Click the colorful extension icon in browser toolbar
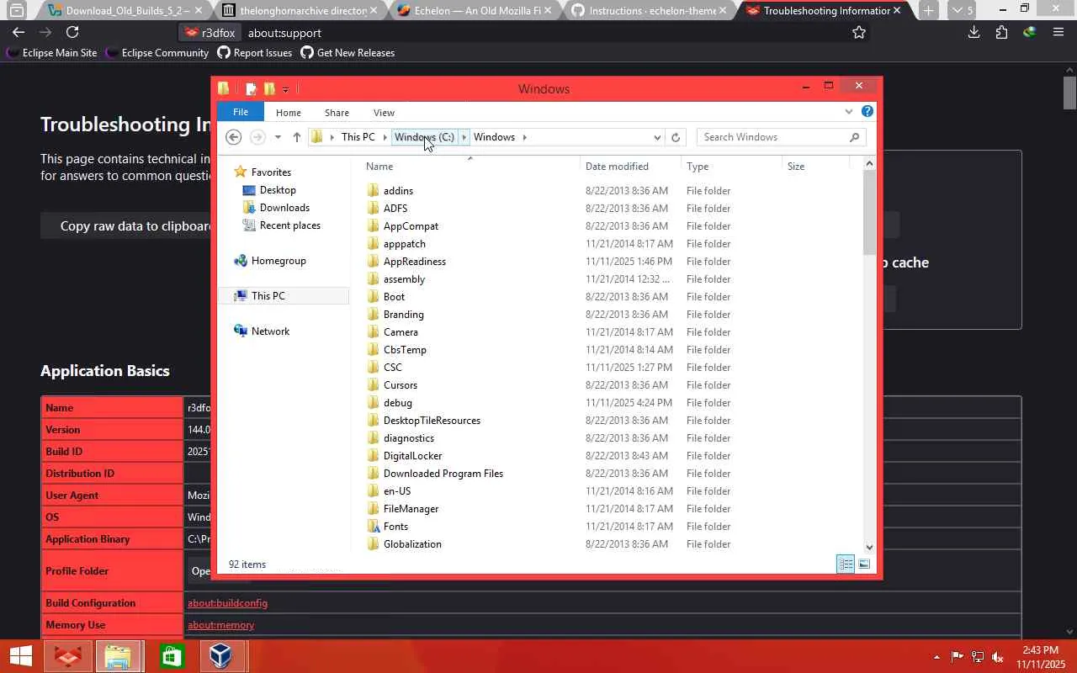 (1029, 32)
